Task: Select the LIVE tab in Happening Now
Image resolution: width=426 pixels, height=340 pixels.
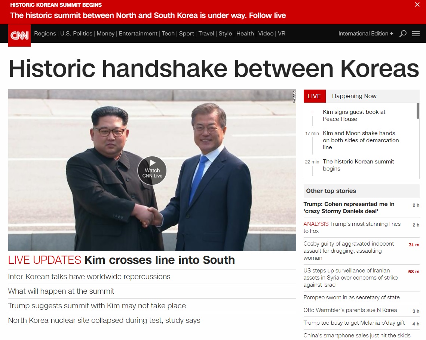Action: (x=314, y=96)
